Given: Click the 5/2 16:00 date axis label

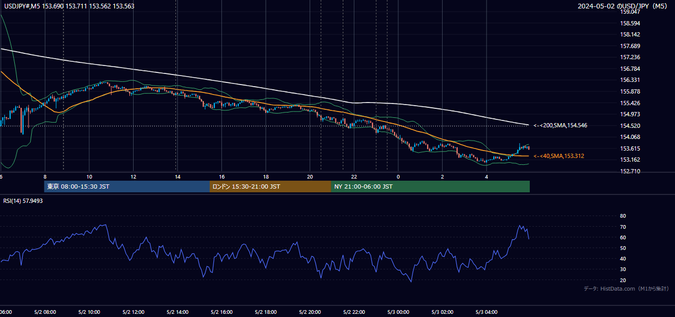Looking at the screenshot, I should point(222,312).
